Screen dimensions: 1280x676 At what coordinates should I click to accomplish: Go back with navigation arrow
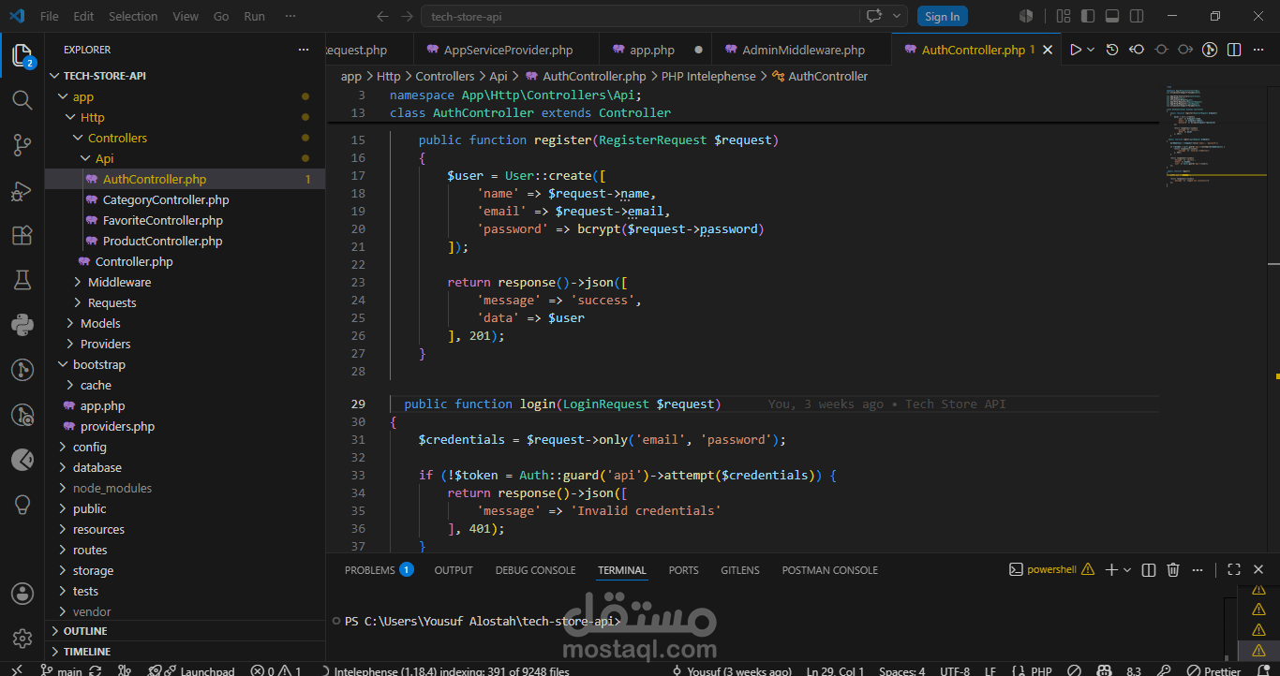click(381, 16)
